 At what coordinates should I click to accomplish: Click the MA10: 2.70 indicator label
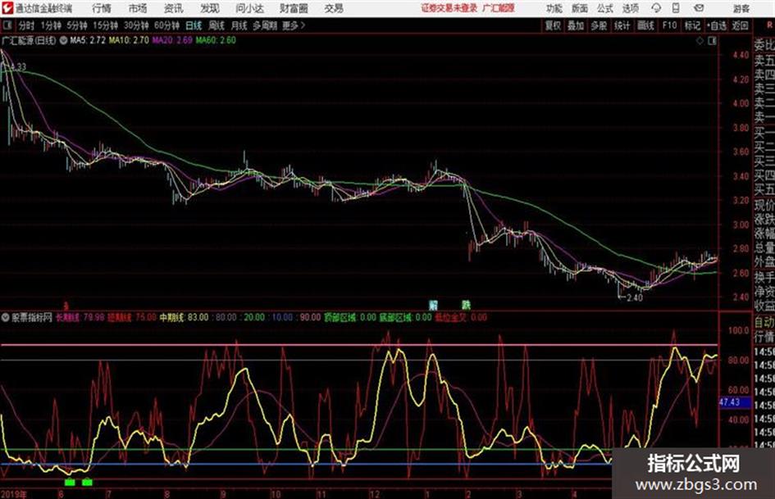click(129, 40)
